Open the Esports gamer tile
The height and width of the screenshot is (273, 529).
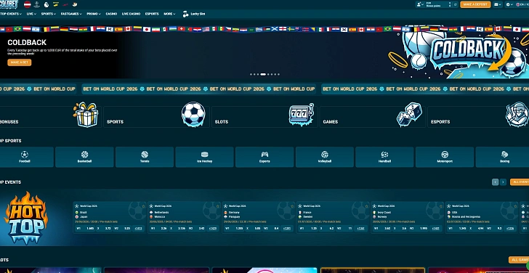(x=478, y=117)
